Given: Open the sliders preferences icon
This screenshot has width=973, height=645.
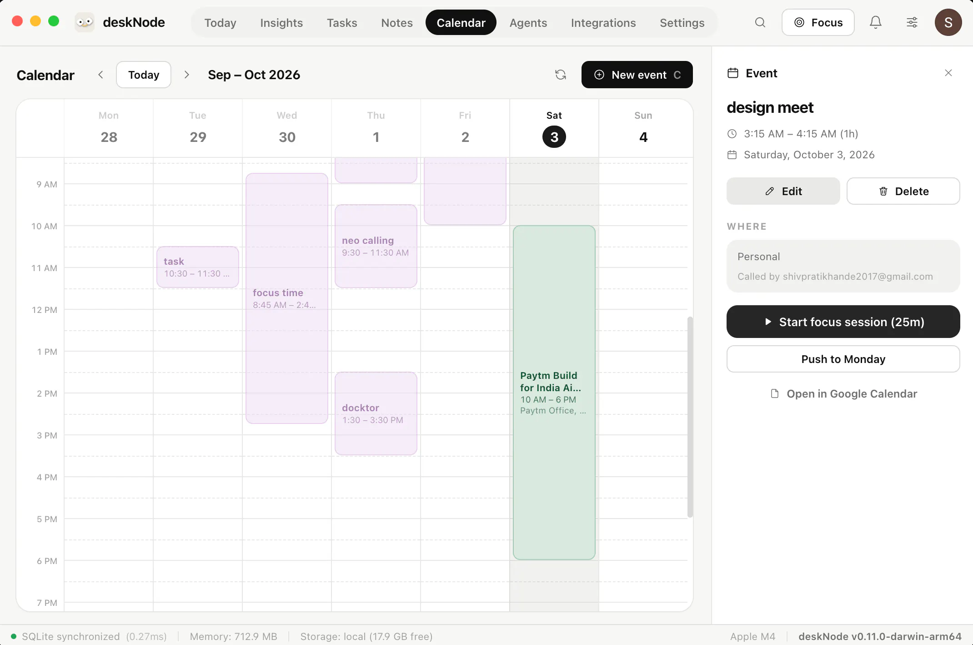Looking at the screenshot, I should [x=912, y=22].
